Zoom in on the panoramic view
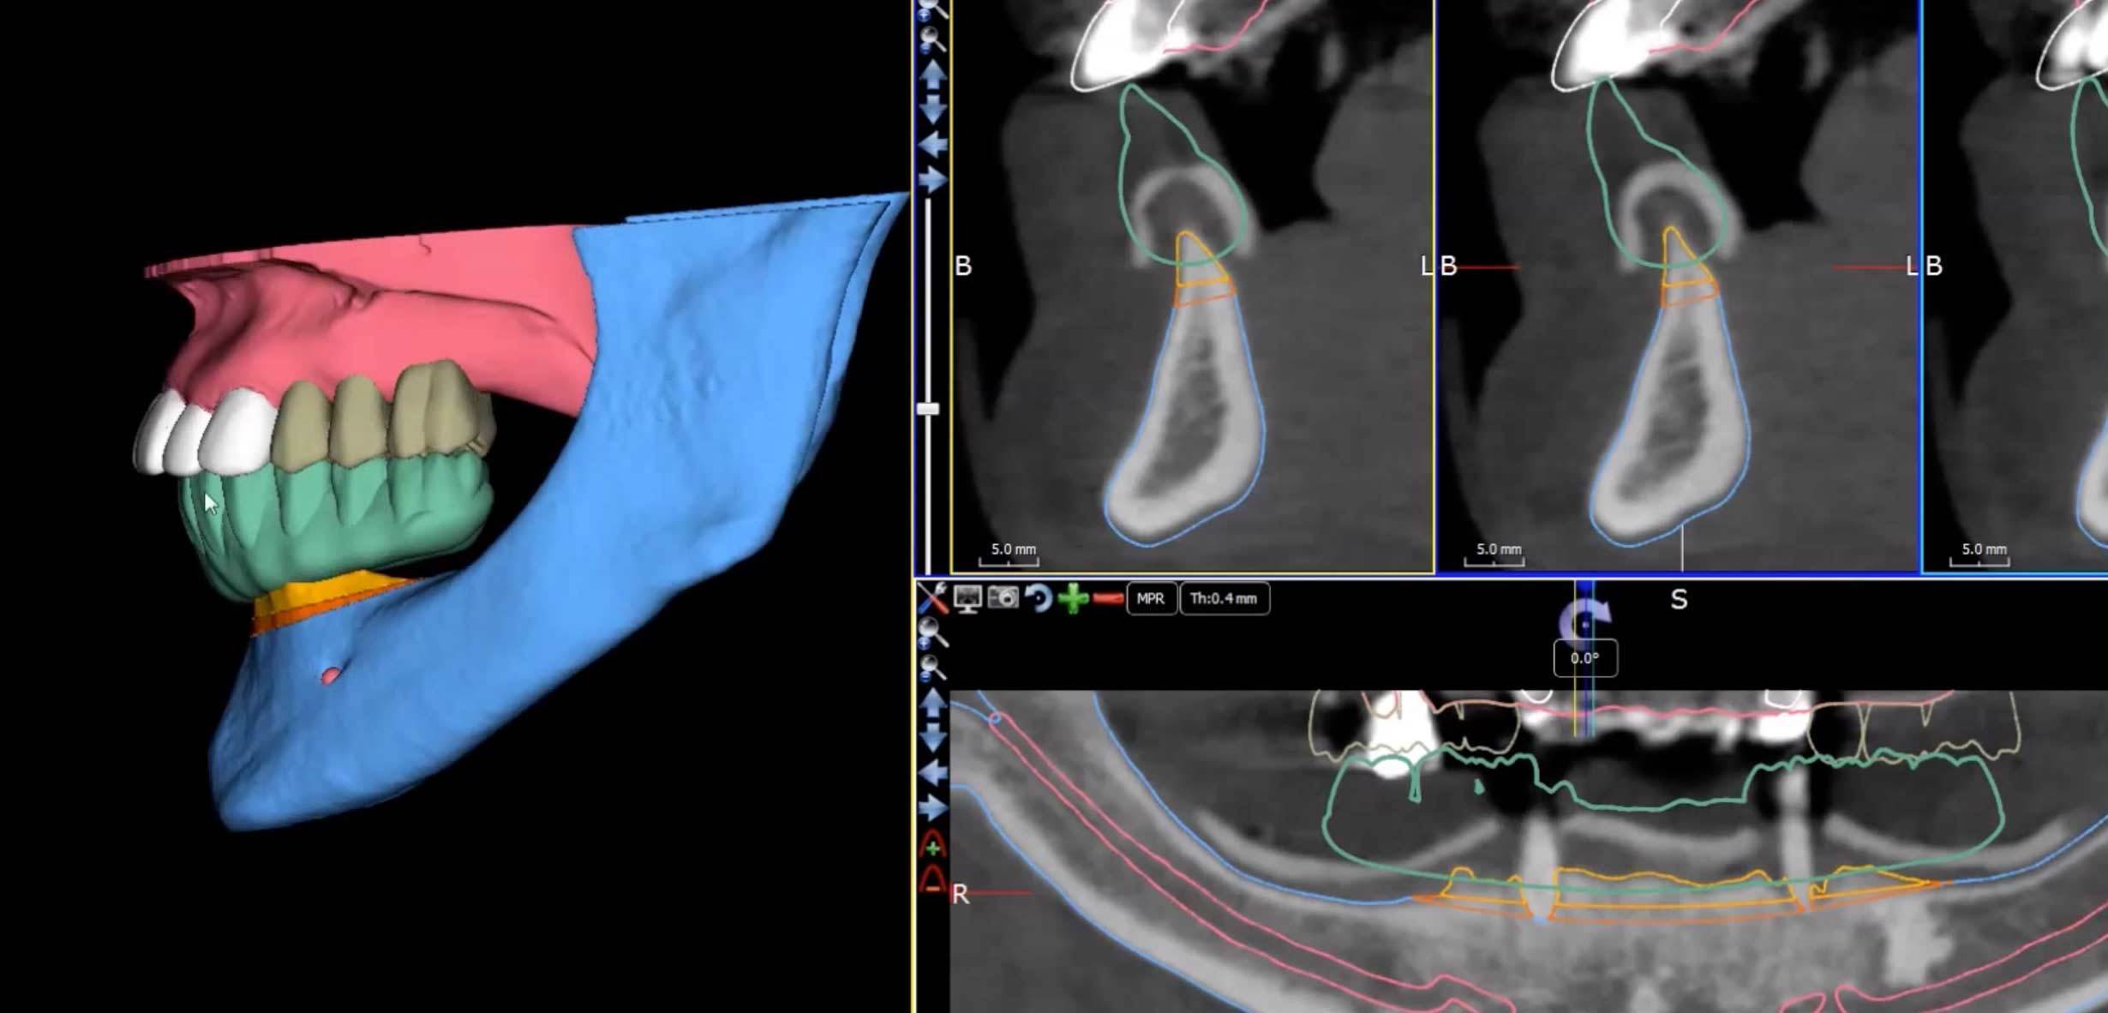The height and width of the screenshot is (1013, 2108). (932, 632)
